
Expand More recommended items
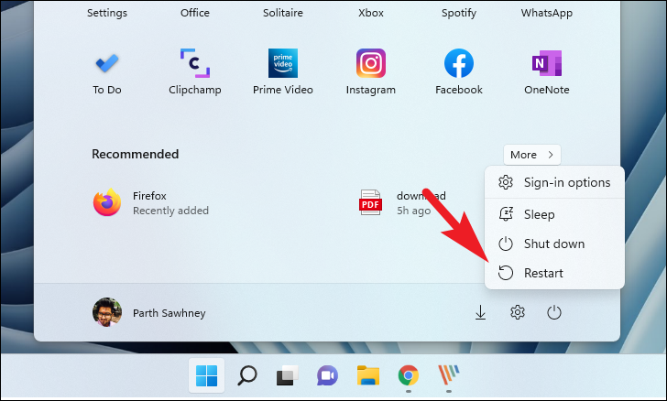pos(532,155)
